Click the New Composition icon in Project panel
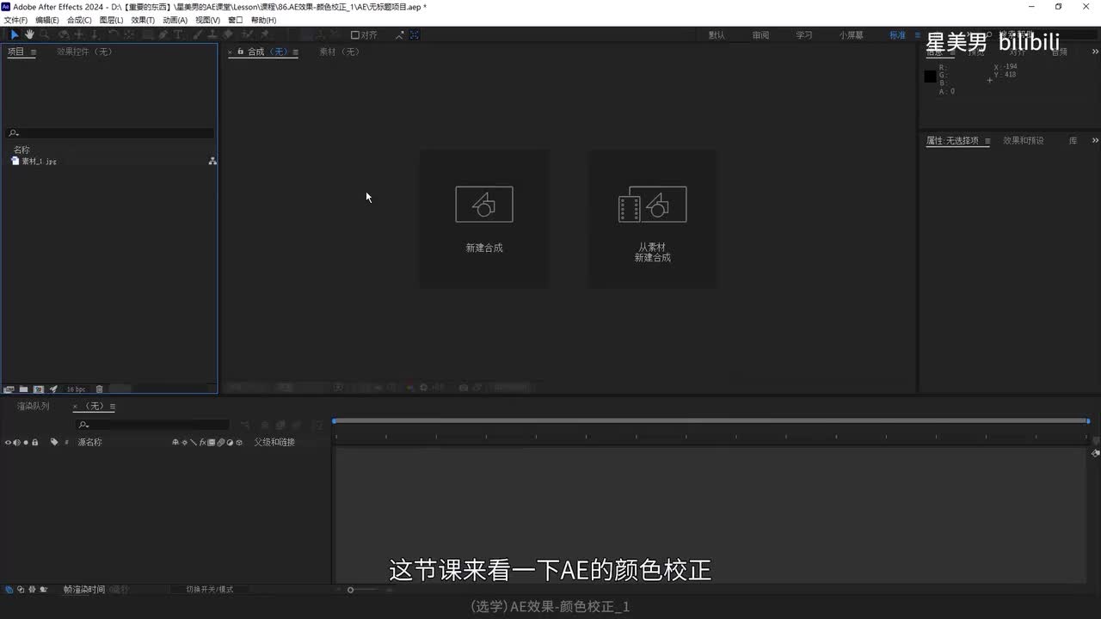The width and height of the screenshot is (1101, 619). pyautogui.click(x=38, y=389)
